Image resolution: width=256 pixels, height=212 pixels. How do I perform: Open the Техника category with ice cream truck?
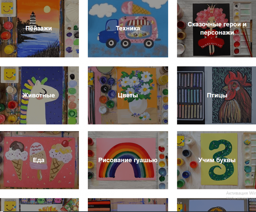(128, 29)
